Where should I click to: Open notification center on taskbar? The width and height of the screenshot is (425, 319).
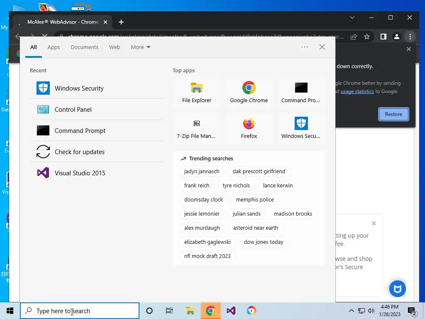412,311
